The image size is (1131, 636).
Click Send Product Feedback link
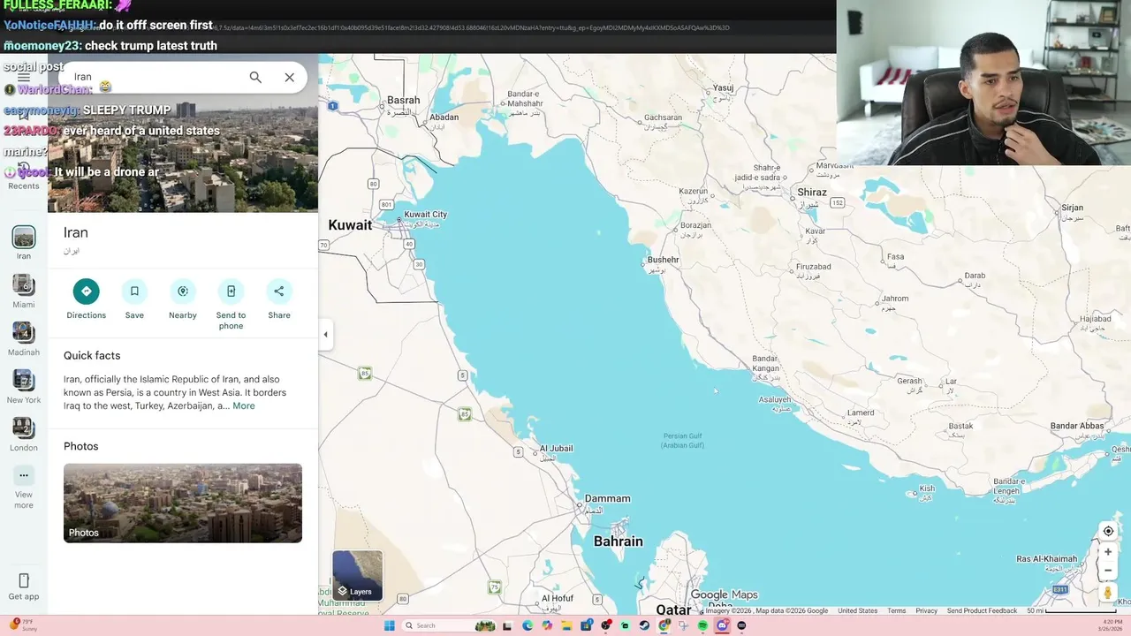(x=982, y=611)
